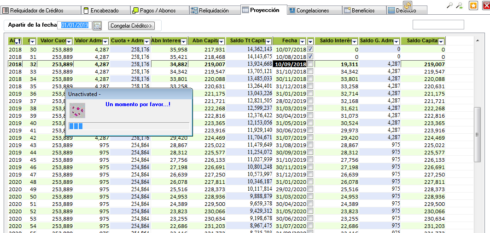Click the Congelar Crédito>> button
The image size is (490, 233).
tap(132, 26)
